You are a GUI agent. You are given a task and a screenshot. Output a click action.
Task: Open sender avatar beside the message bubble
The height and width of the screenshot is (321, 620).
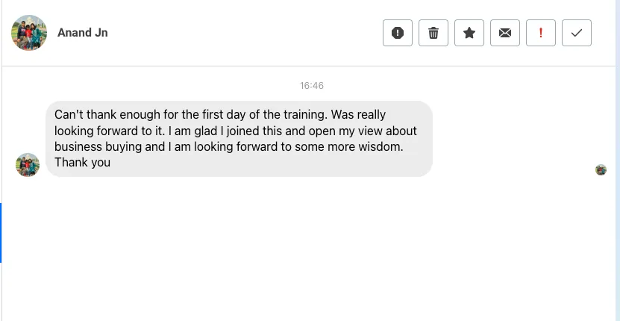point(28,165)
